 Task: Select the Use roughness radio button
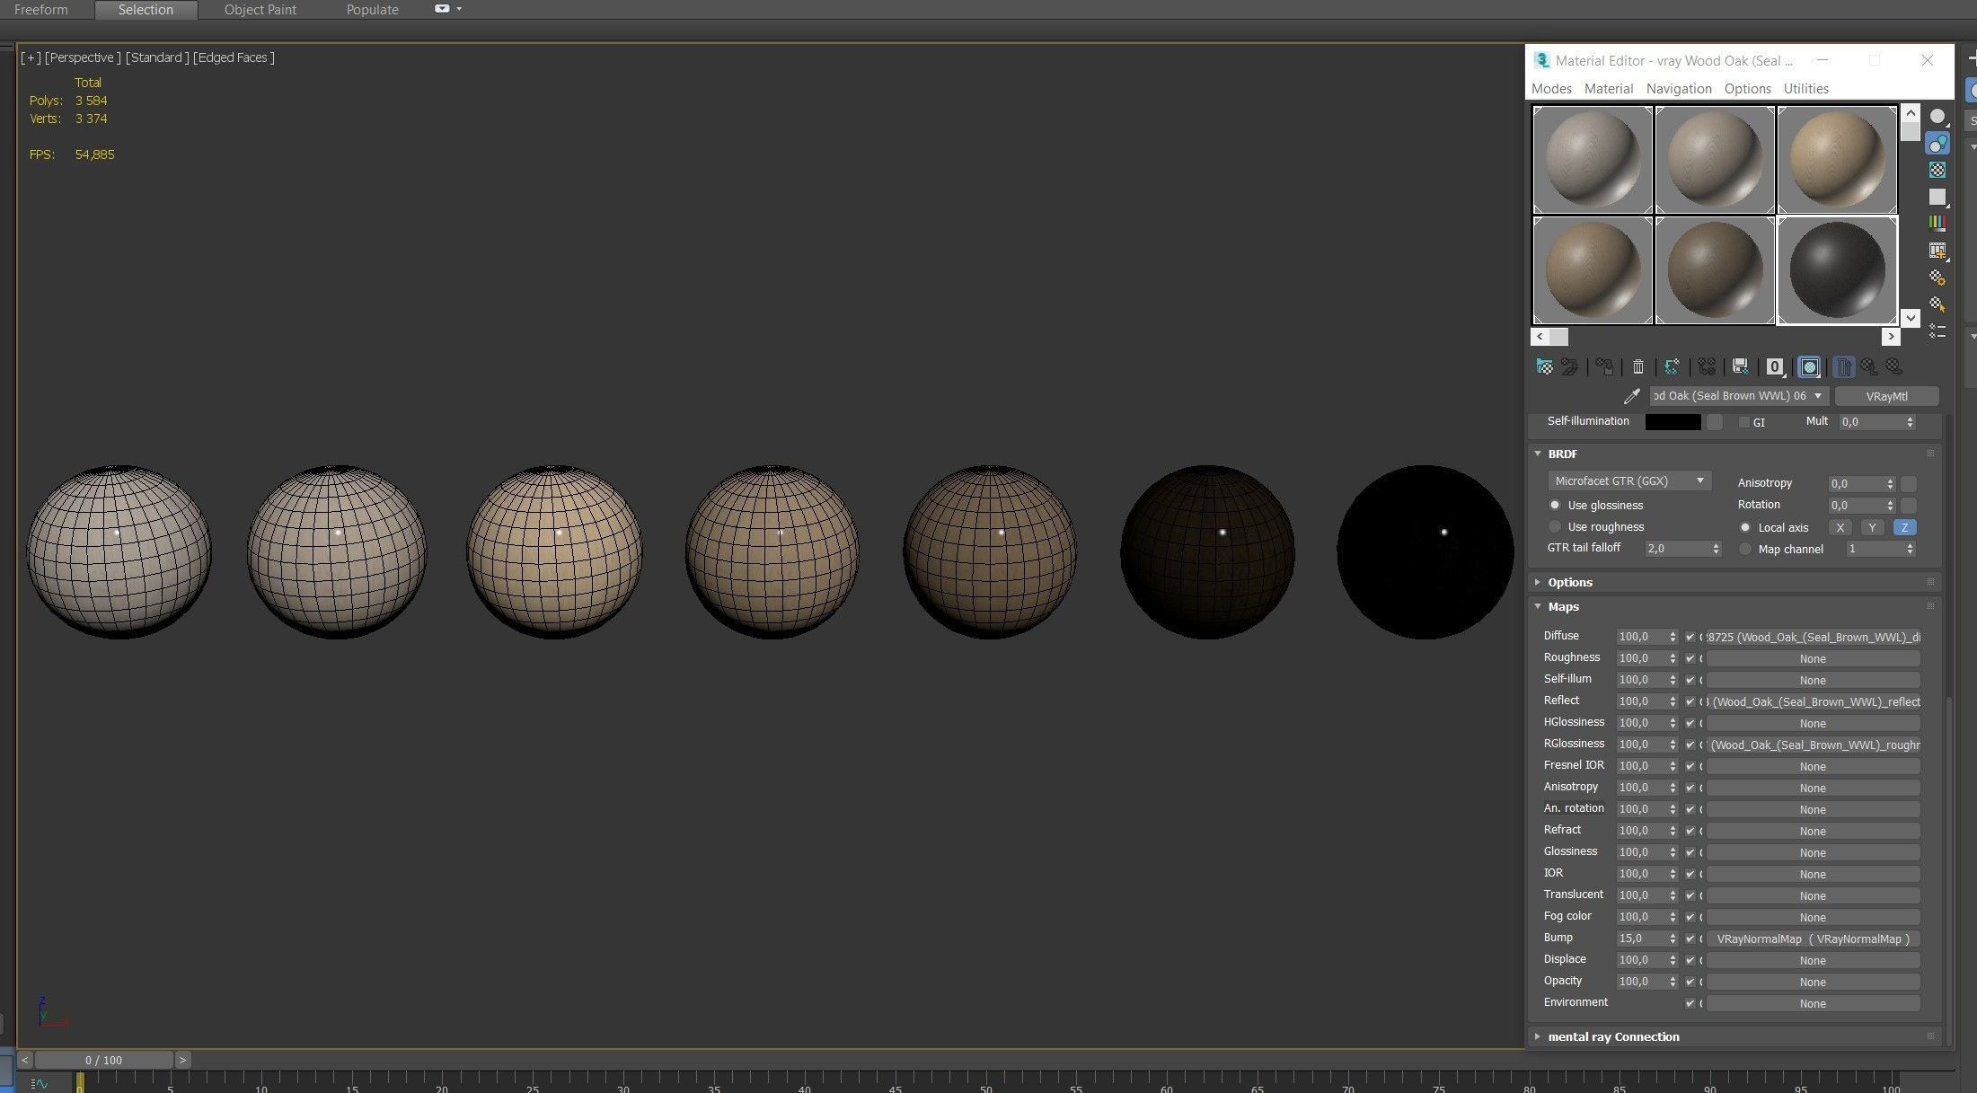click(1555, 527)
